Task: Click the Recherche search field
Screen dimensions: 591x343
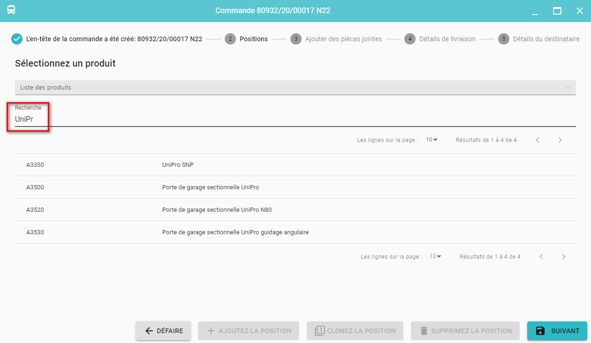Action: (x=295, y=119)
